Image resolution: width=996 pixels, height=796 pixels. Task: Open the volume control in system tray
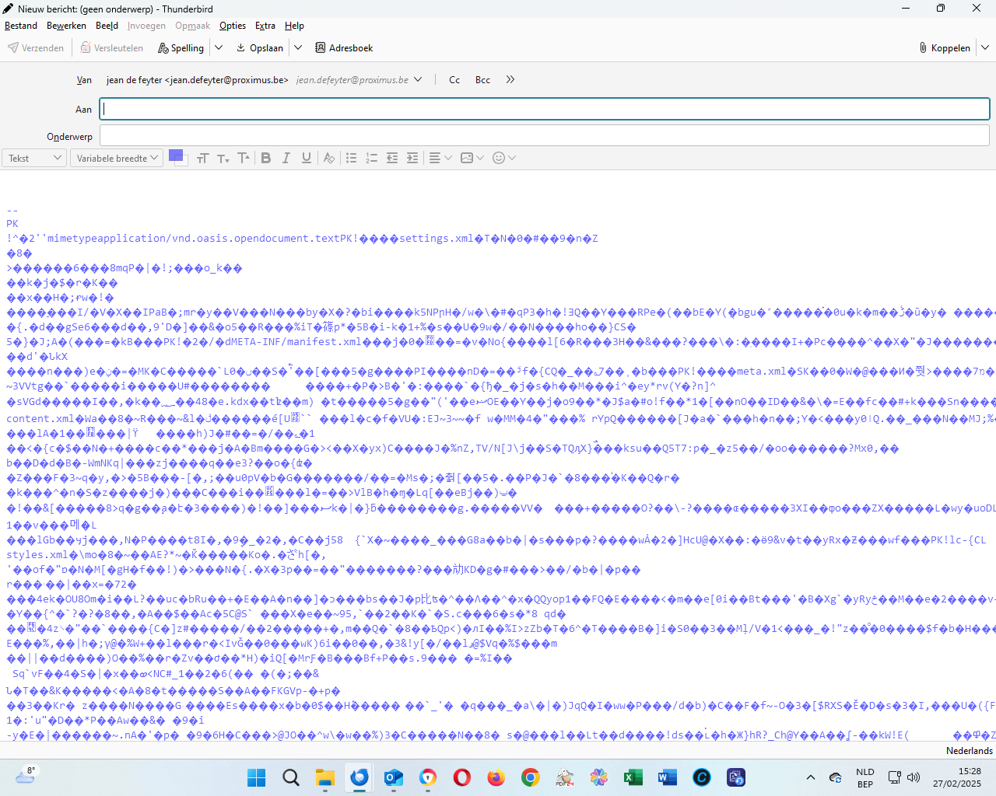914,777
